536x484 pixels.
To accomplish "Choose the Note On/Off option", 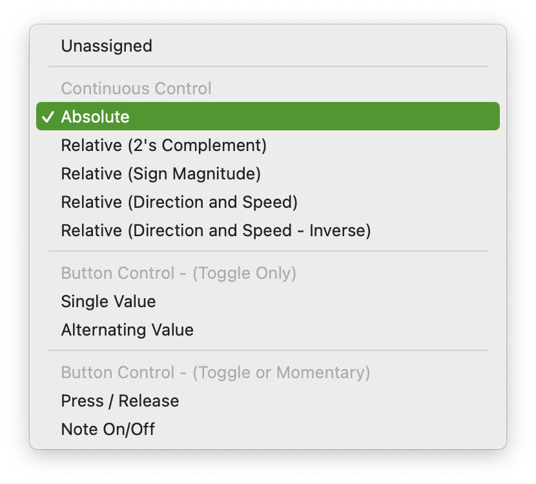I will click(267, 429).
